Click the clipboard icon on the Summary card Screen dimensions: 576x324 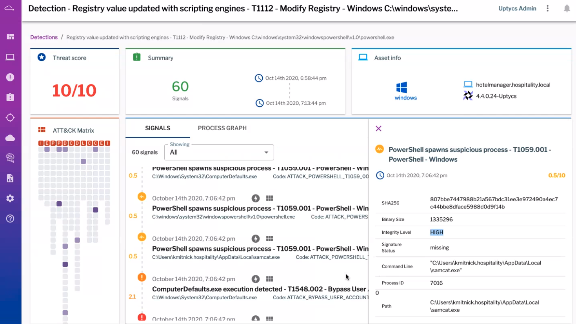coord(137,57)
